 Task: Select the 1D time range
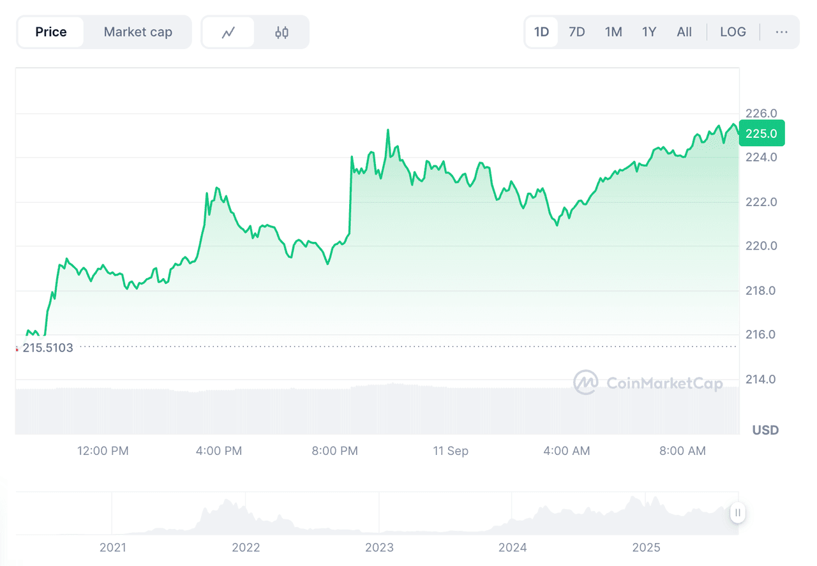(541, 32)
